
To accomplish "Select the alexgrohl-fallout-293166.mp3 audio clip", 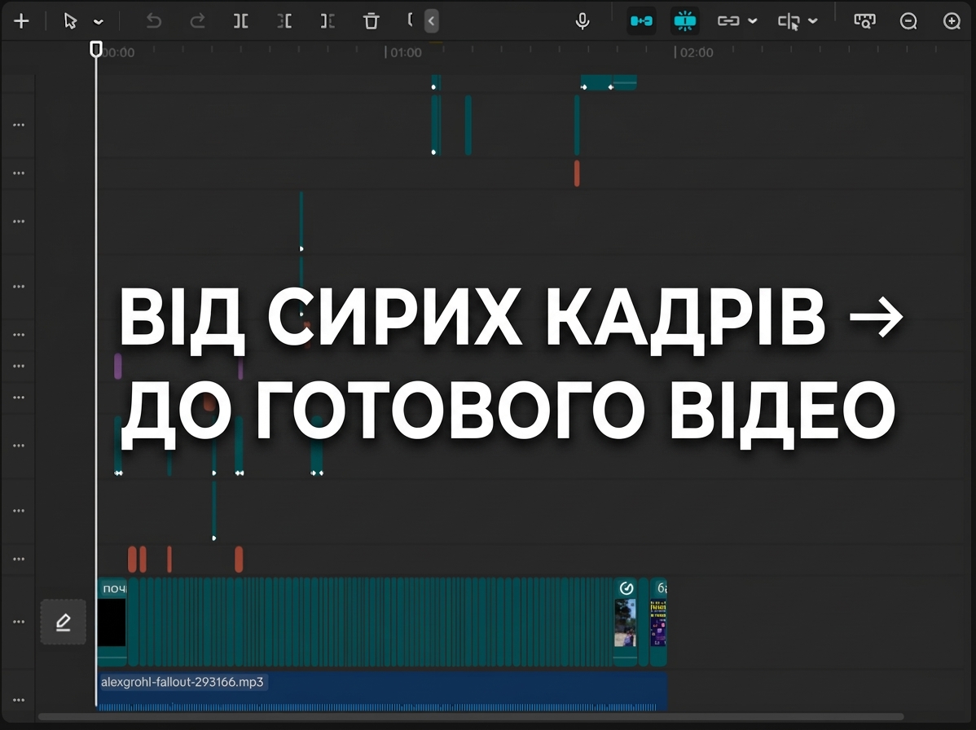I will [x=382, y=691].
